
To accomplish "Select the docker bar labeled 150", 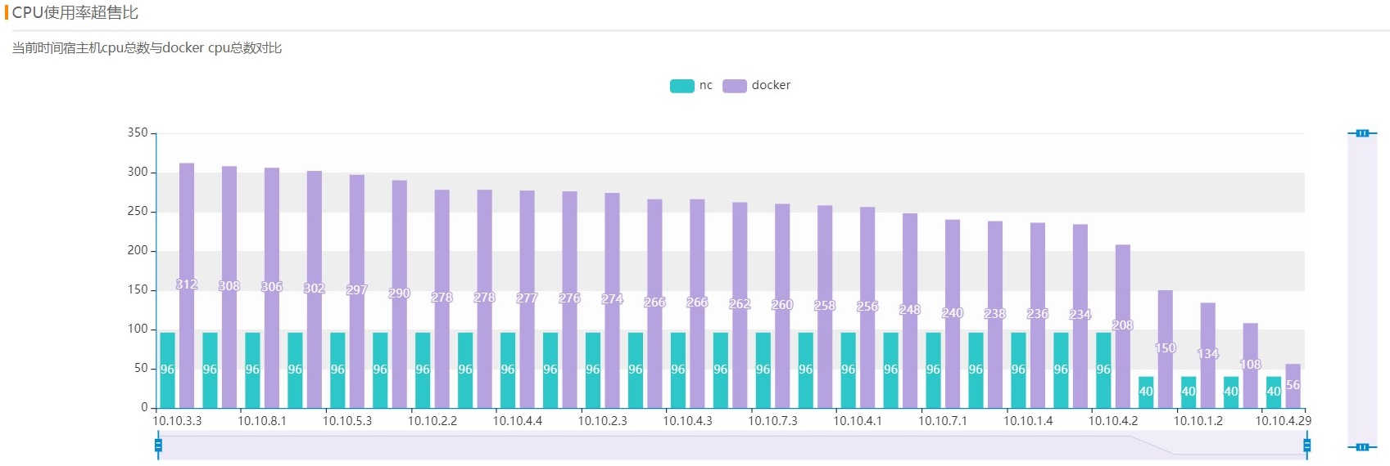I will pos(1166,349).
